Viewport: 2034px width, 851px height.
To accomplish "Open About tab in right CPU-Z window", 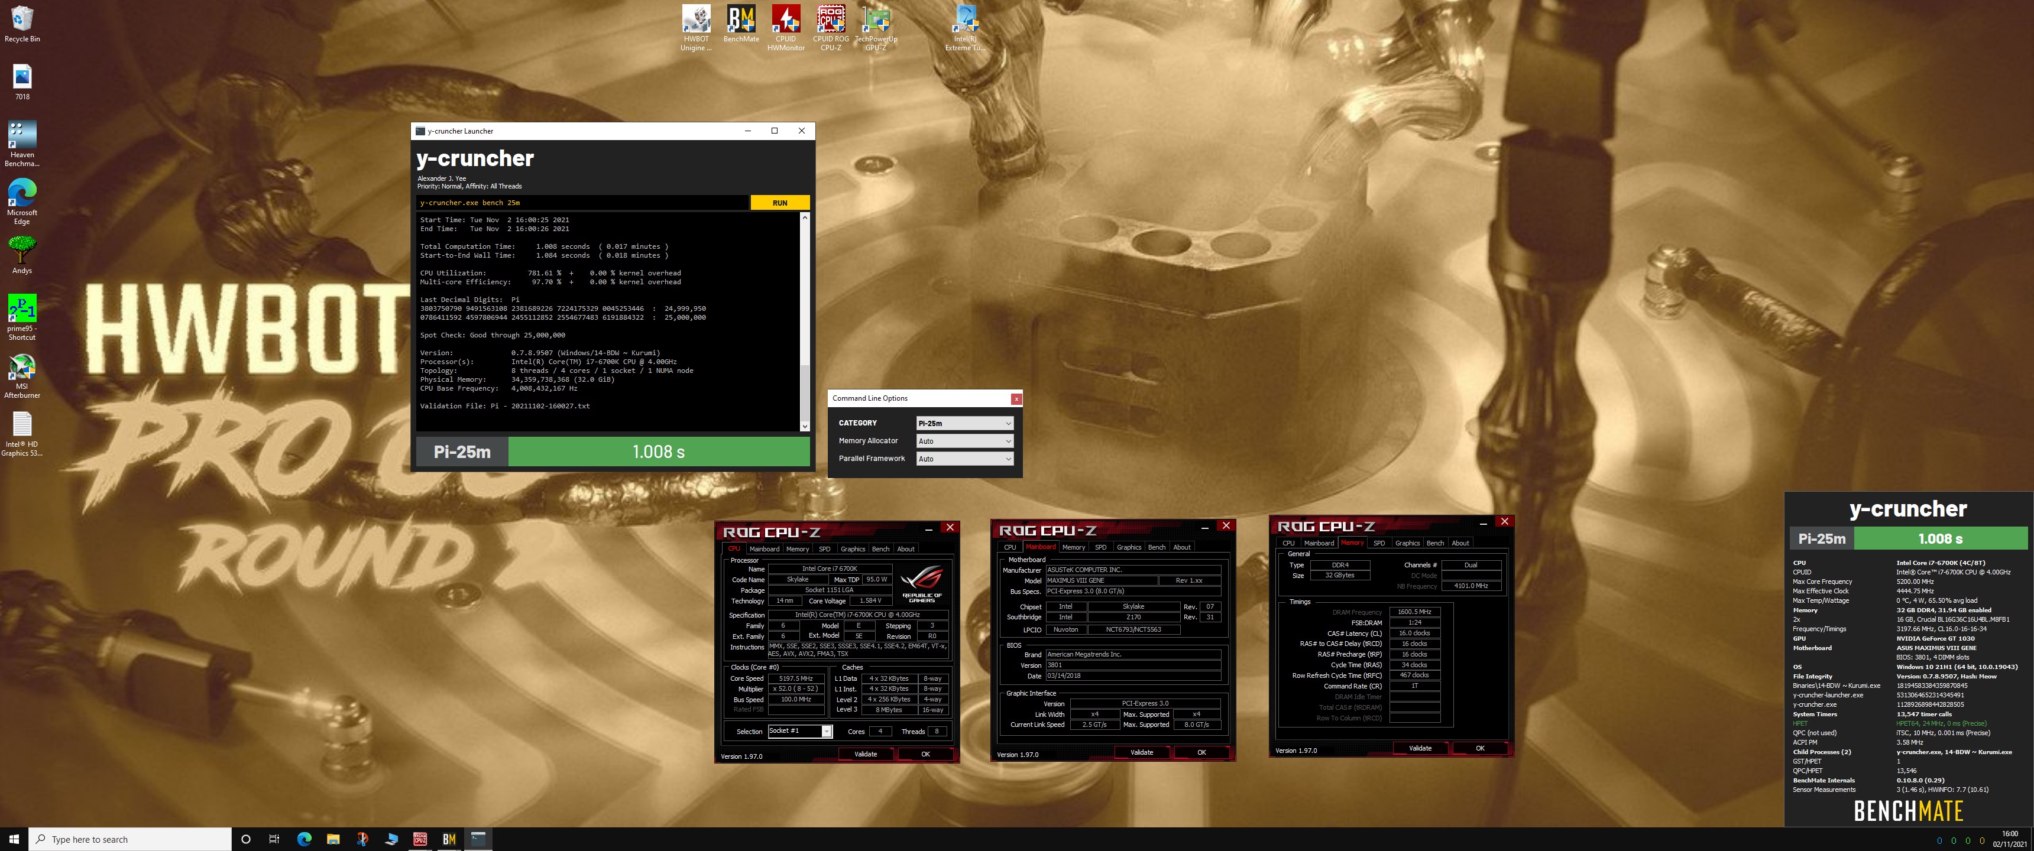I will coord(1460,543).
